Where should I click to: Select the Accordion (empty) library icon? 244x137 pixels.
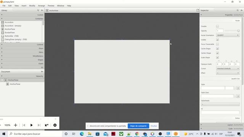point(3,25)
